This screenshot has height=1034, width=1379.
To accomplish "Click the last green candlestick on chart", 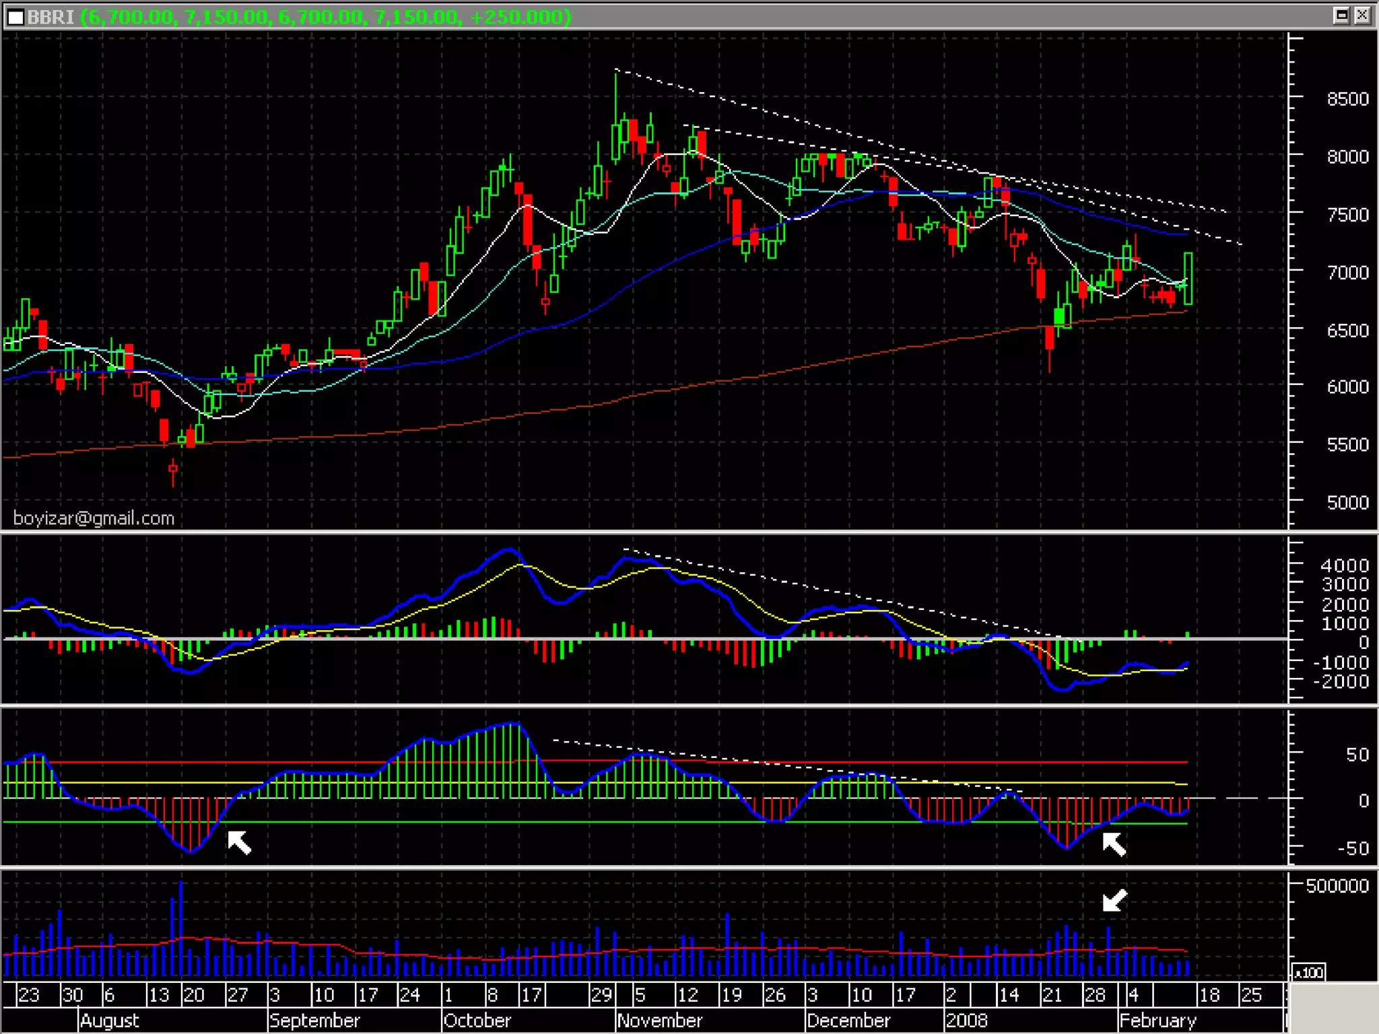I will click(x=1188, y=278).
